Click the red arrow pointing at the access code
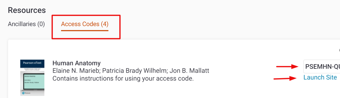 (x=288, y=66)
